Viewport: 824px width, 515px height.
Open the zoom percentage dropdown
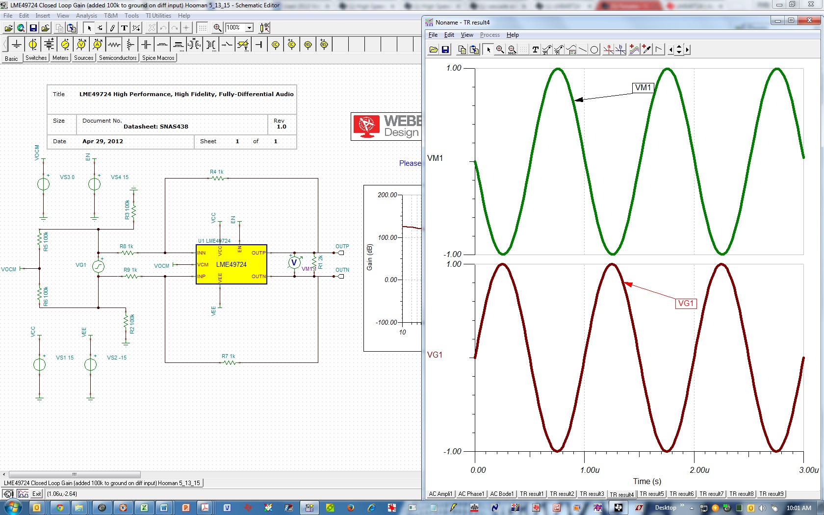pyautogui.click(x=249, y=27)
